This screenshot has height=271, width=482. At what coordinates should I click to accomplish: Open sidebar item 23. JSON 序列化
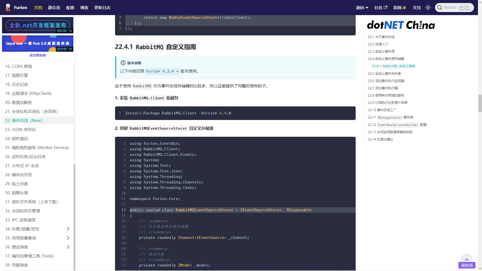[x=38, y=129]
